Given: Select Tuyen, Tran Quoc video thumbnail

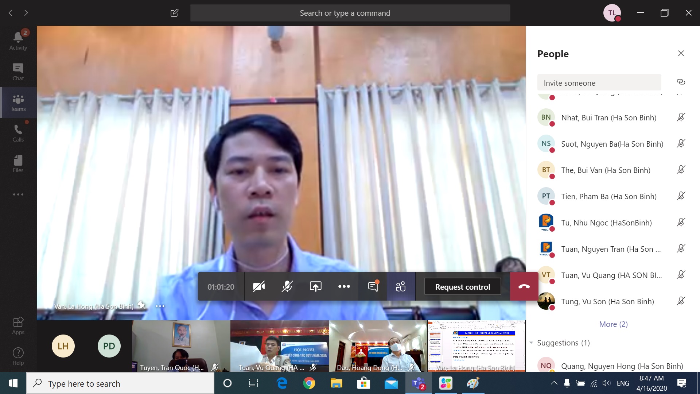Looking at the screenshot, I should pos(181,346).
